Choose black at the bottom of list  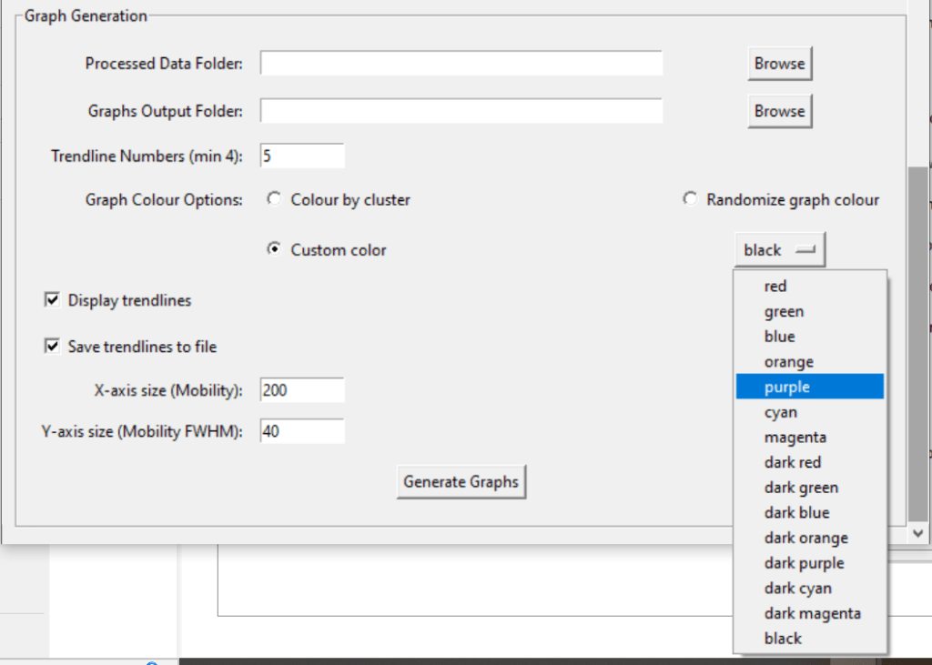click(783, 639)
